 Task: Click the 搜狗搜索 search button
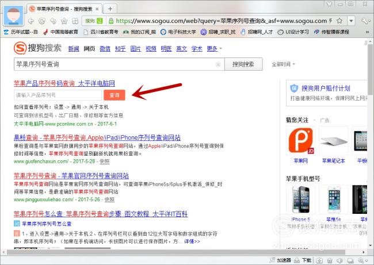[243, 64]
